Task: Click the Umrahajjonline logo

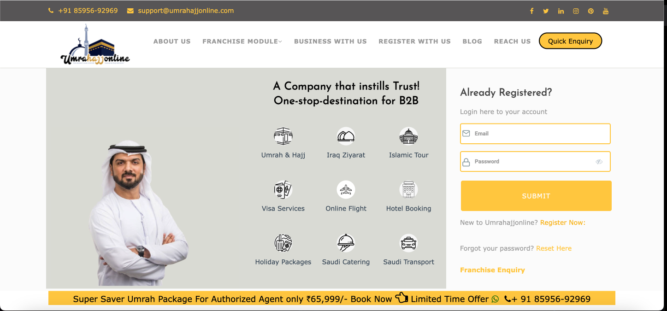Action: [x=95, y=46]
